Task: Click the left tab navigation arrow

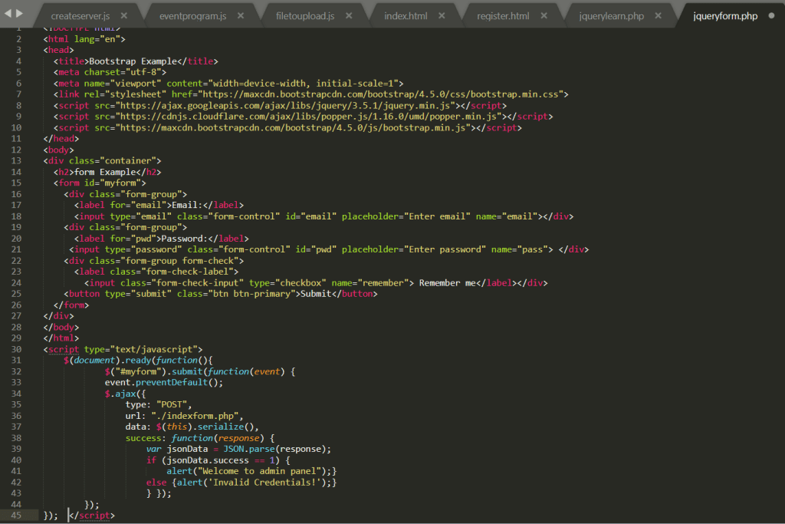Action: point(8,14)
